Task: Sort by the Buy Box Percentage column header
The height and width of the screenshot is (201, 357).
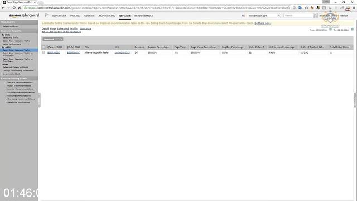Action: tap(233, 47)
